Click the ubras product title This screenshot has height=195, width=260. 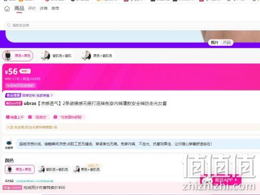pos(95,103)
